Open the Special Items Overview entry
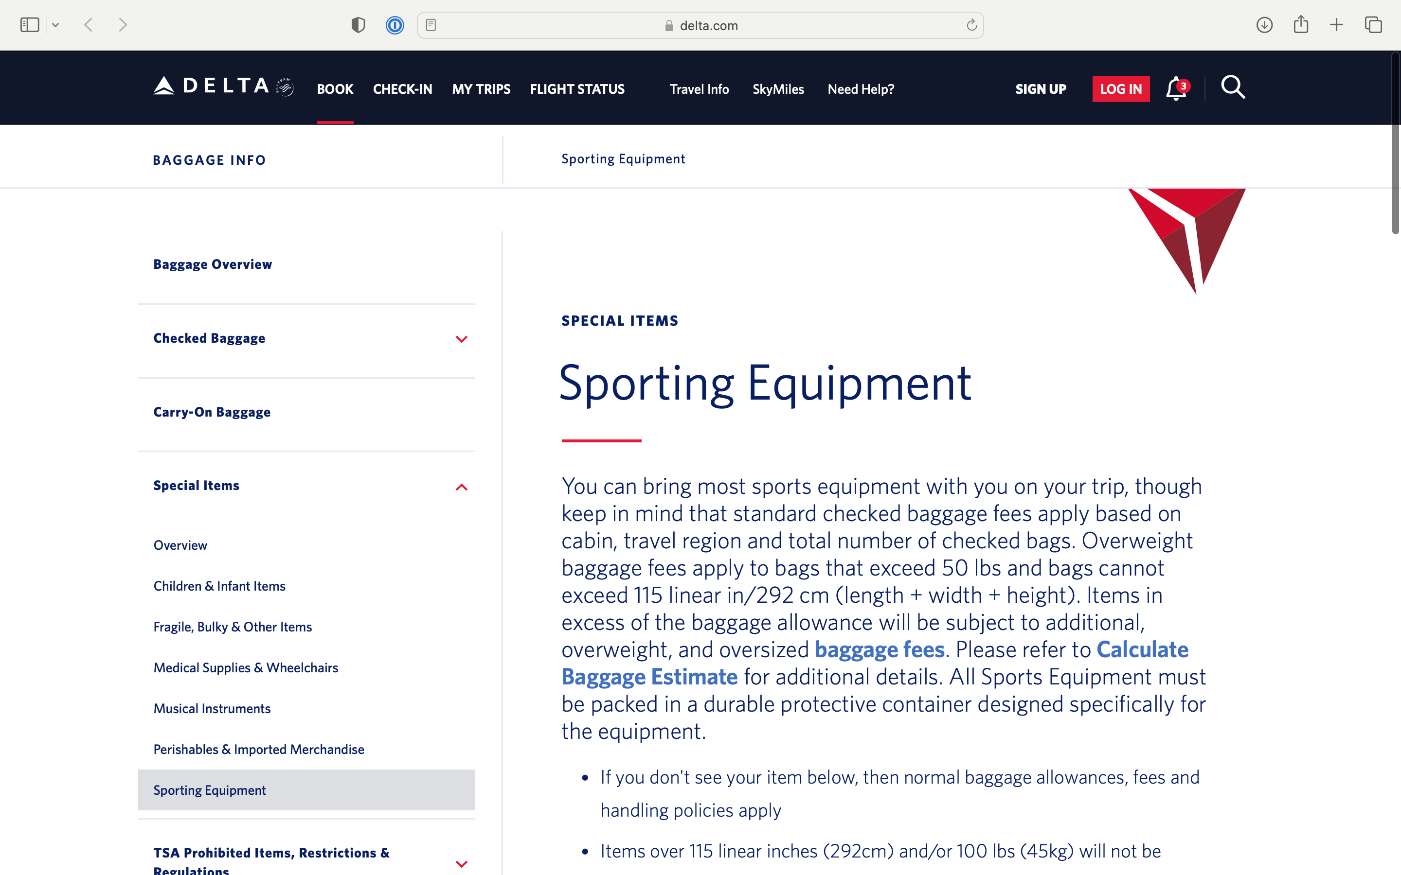This screenshot has width=1401, height=875. (x=180, y=545)
